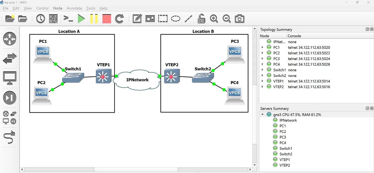Viewport: 374px width, 173px height.
Task: Stop all nodes with red stop icon
Action: (x=107, y=19)
